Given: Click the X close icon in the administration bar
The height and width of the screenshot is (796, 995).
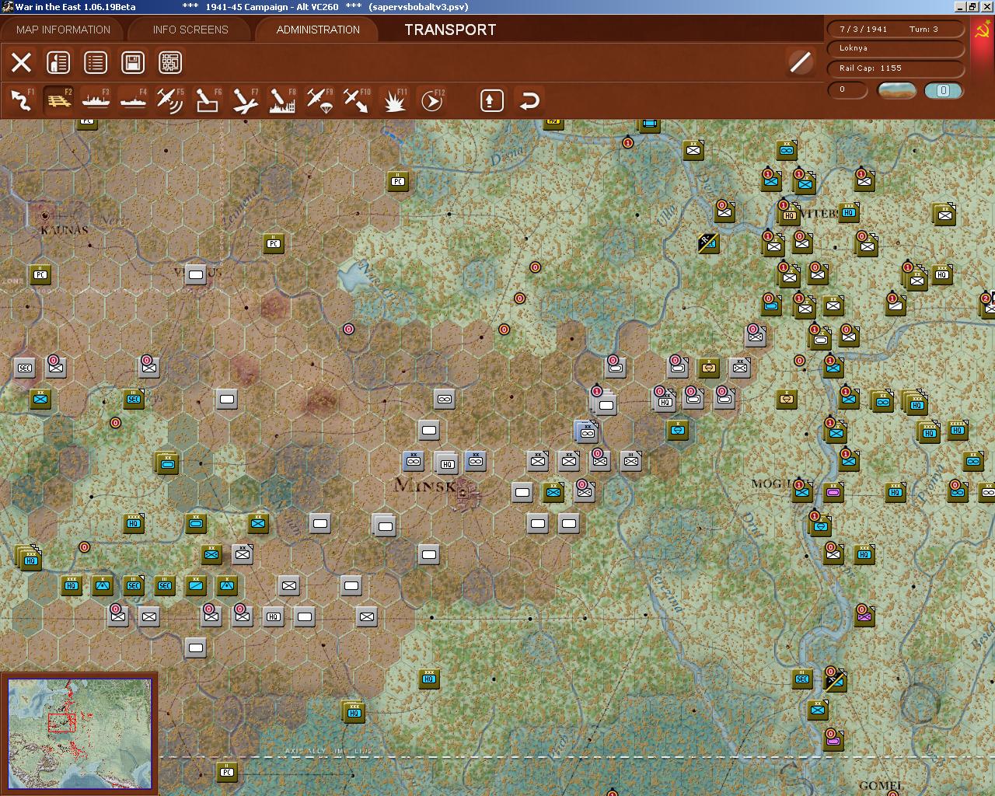Looking at the screenshot, I should (x=22, y=62).
